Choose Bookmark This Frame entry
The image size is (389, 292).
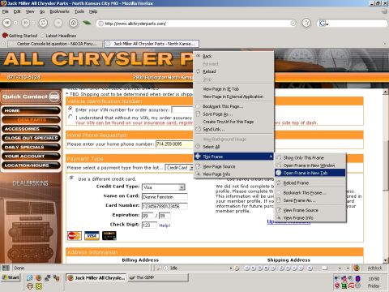310,193
